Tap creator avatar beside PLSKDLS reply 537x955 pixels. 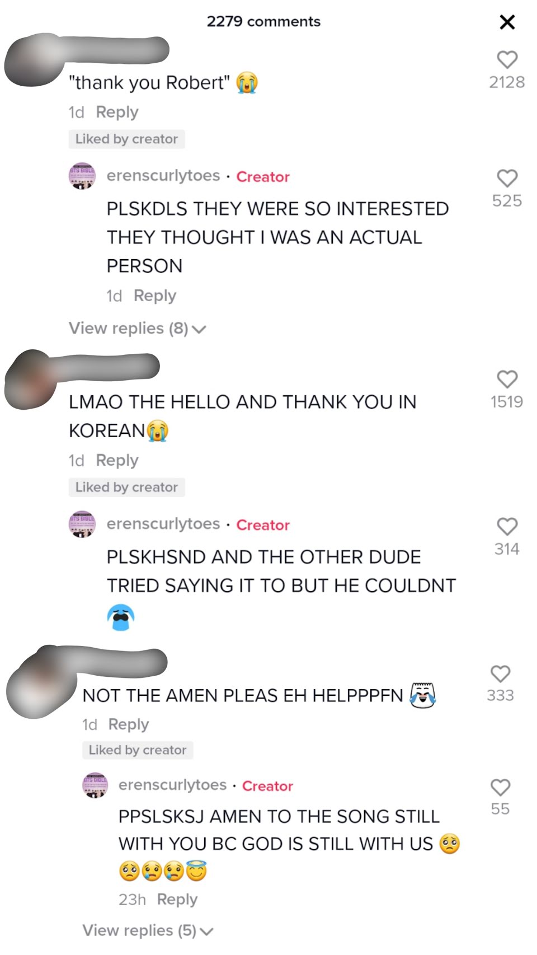coord(82,176)
